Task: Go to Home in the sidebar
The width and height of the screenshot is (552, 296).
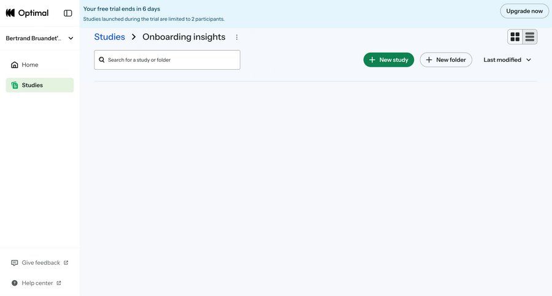Action: click(x=29, y=65)
